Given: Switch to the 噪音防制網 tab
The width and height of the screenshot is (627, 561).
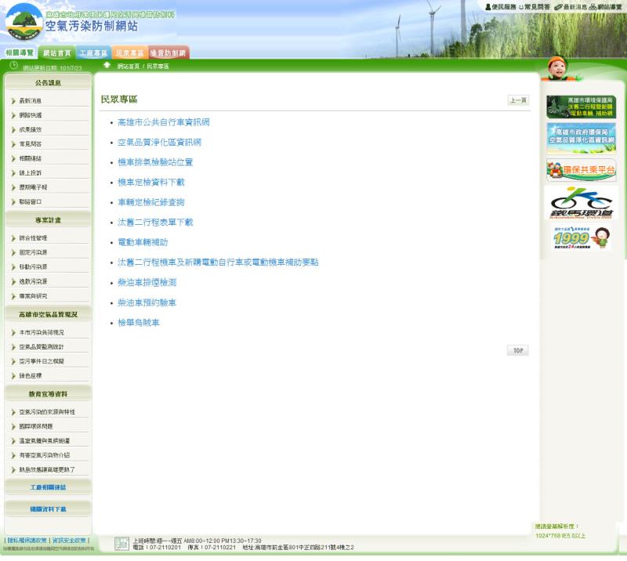Looking at the screenshot, I should (x=168, y=52).
